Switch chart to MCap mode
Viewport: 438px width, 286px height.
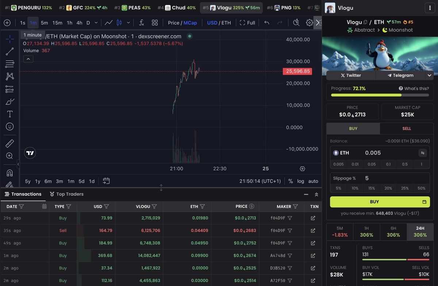point(190,23)
